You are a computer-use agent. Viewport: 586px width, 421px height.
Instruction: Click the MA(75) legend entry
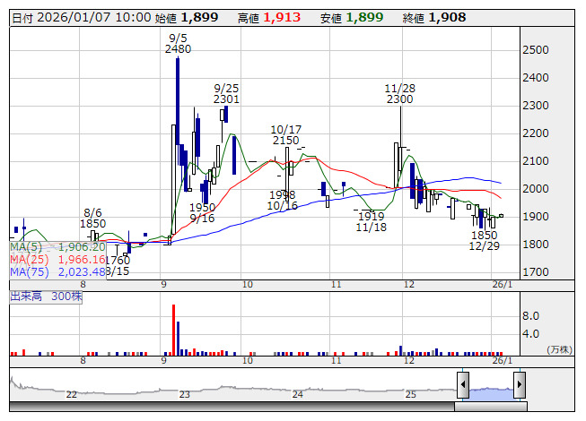(x=57, y=271)
